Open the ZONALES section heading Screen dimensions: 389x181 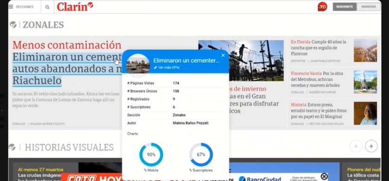(x=43, y=25)
